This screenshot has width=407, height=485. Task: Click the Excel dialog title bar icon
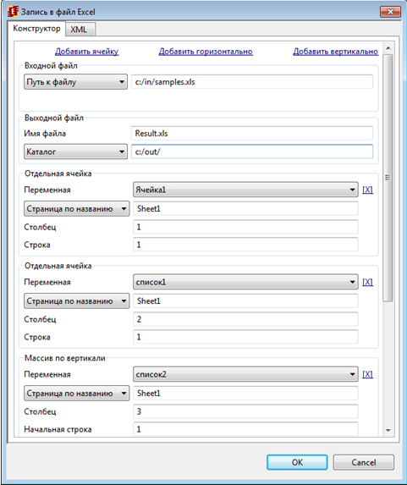click(13, 12)
